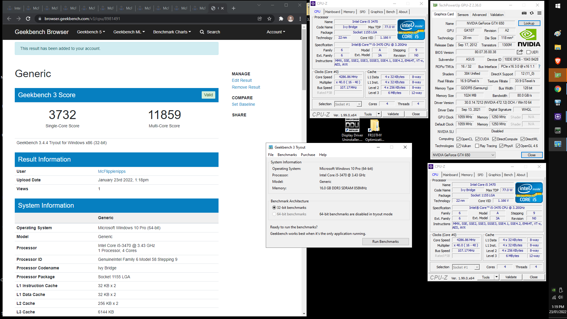Toggle the DirectCompute checkbox

[x=494, y=139]
